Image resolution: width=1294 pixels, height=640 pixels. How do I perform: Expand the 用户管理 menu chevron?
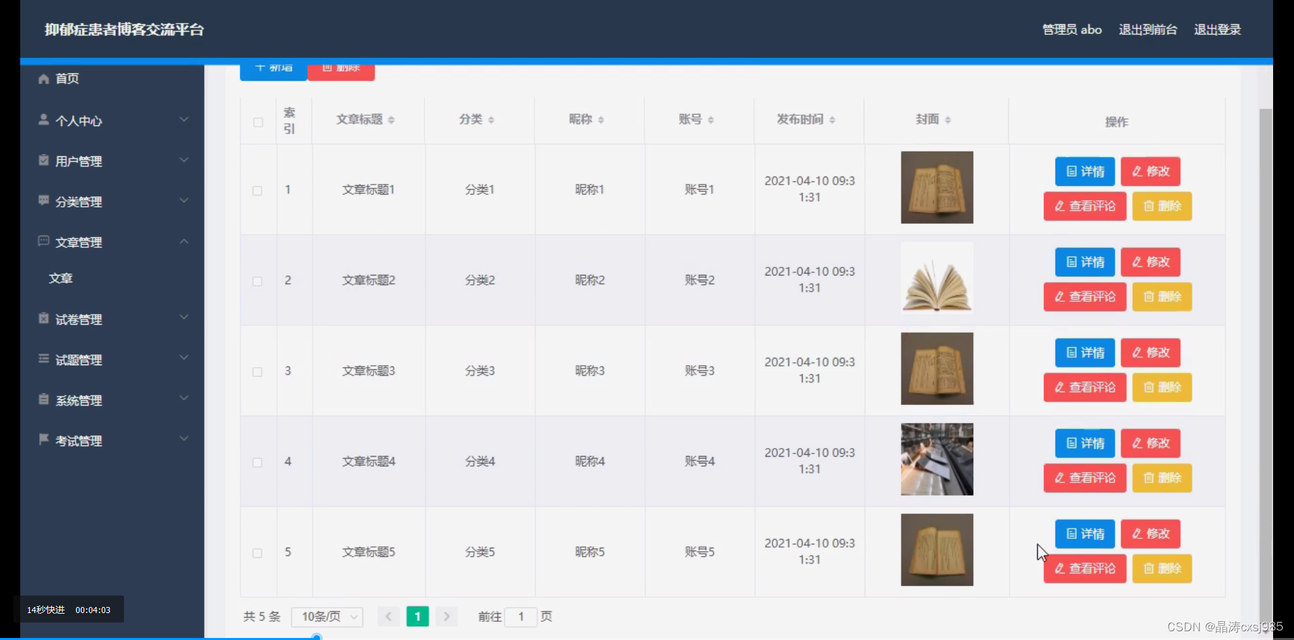click(x=183, y=160)
